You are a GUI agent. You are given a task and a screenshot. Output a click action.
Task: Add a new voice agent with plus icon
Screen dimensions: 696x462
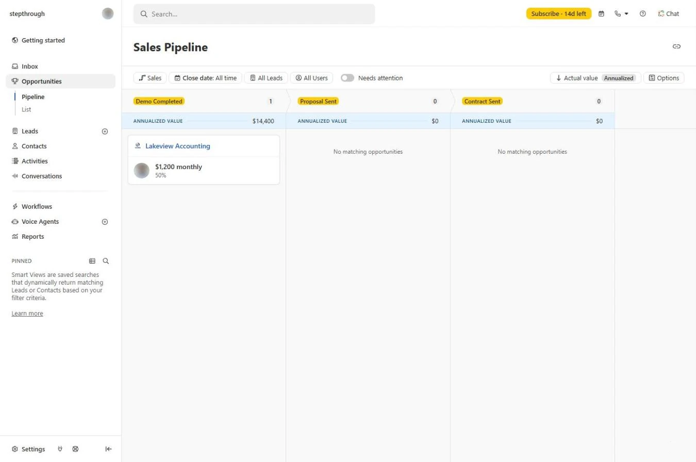tap(105, 222)
